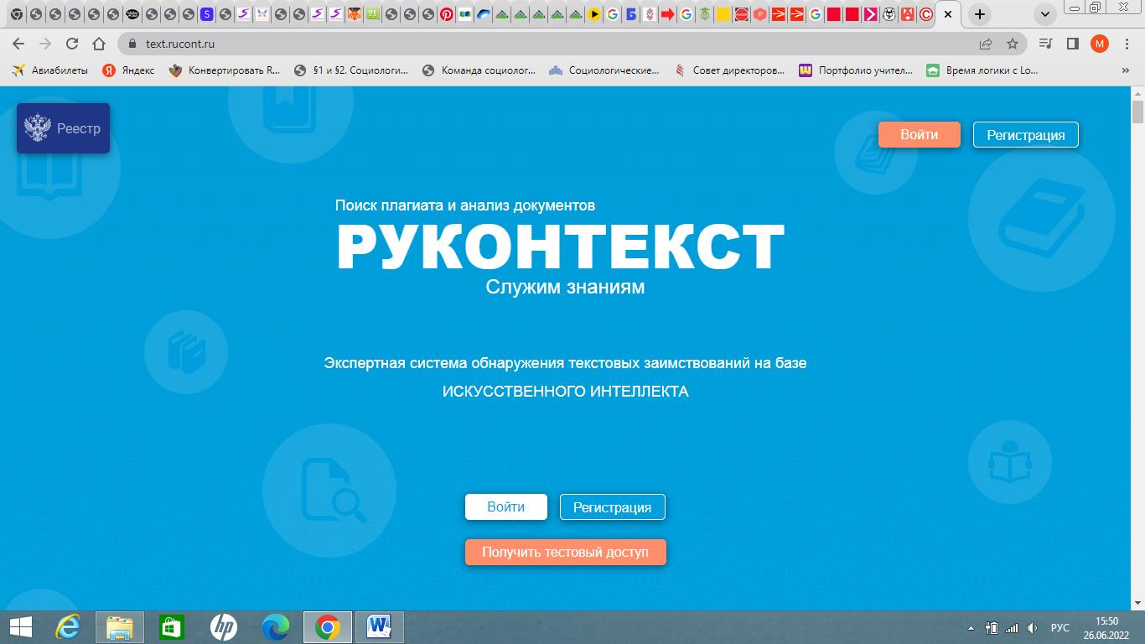Open the Социологические... bookmark
1145x644 pixels.
(x=604, y=70)
